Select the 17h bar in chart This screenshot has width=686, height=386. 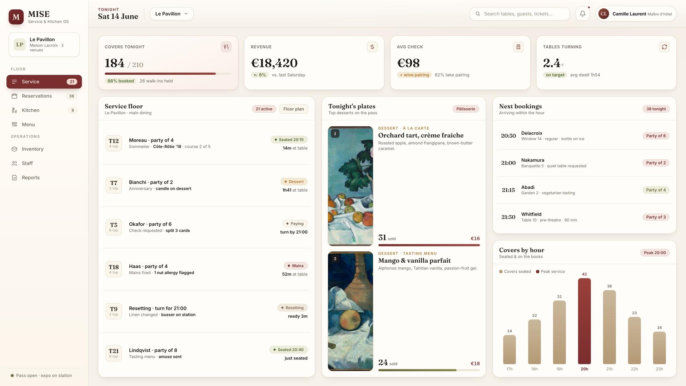pyautogui.click(x=509, y=350)
